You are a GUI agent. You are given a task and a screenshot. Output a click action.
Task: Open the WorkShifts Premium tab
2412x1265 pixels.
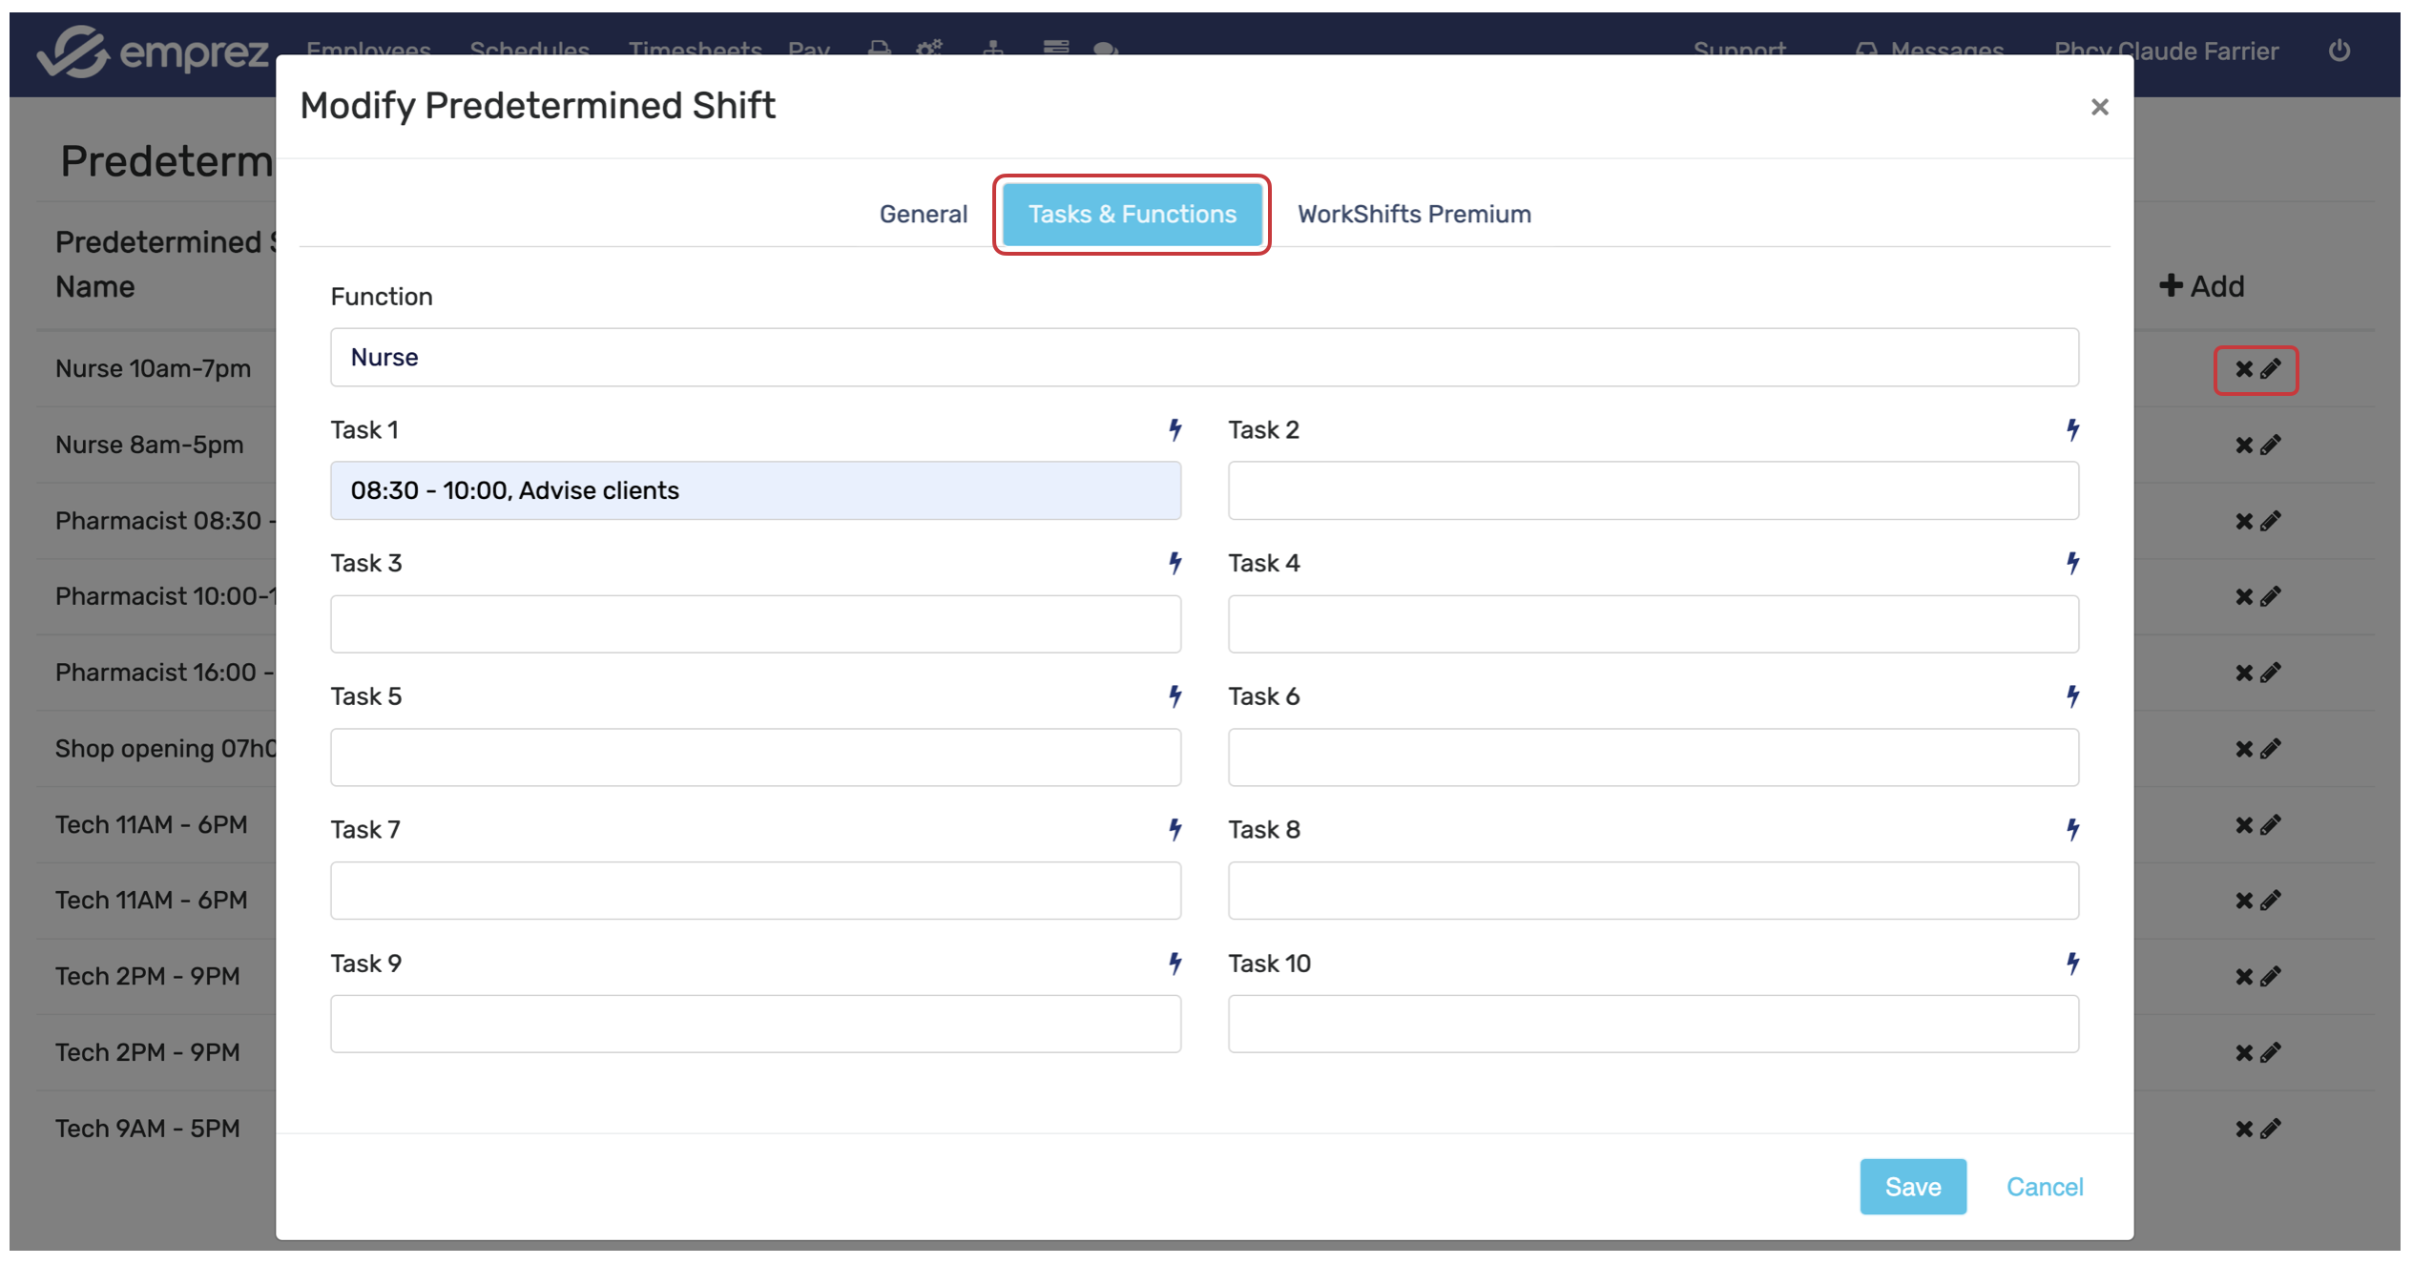point(1413,215)
